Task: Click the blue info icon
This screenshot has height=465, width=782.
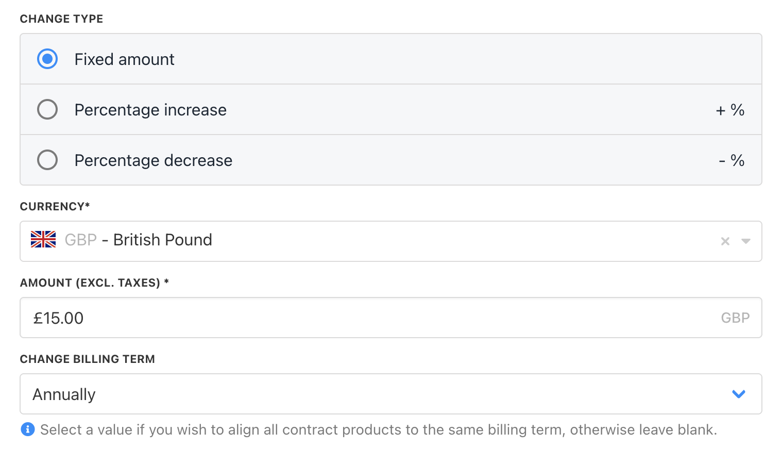Action: [28, 429]
